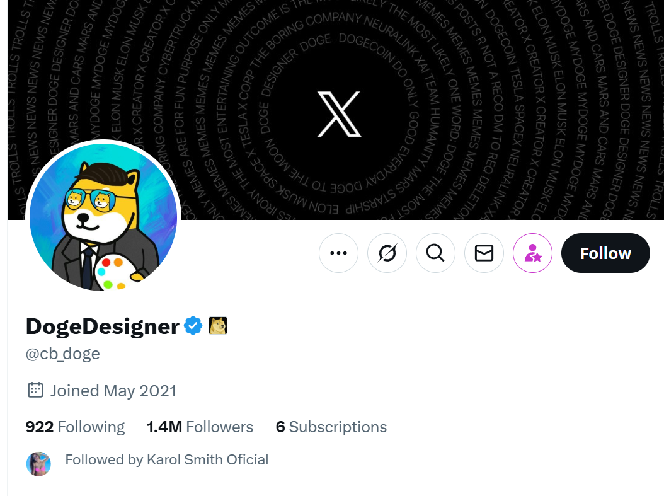Open the three-dot more options menu
This screenshot has height=496, width=664.
point(338,253)
